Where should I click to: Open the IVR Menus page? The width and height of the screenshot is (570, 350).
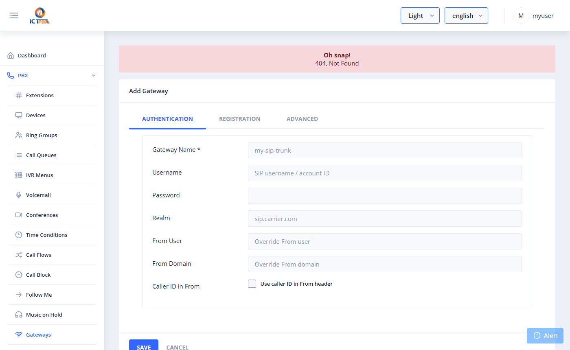[x=52, y=175]
